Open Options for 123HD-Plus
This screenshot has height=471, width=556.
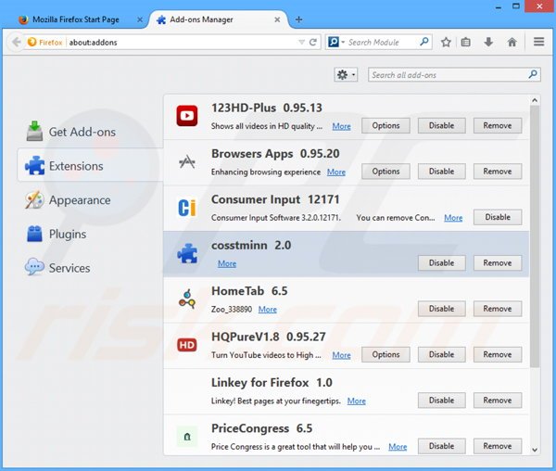385,125
